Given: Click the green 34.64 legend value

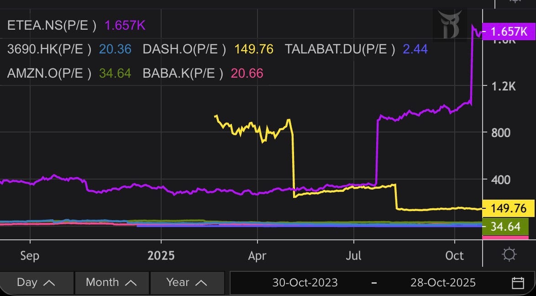Looking at the screenshot, I should tap(115, 73).
